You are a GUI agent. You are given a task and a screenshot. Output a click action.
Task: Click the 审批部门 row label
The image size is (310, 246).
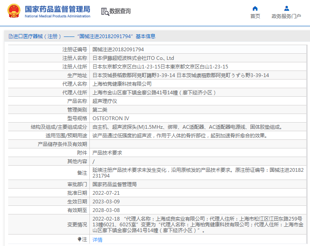coord(77,184)
